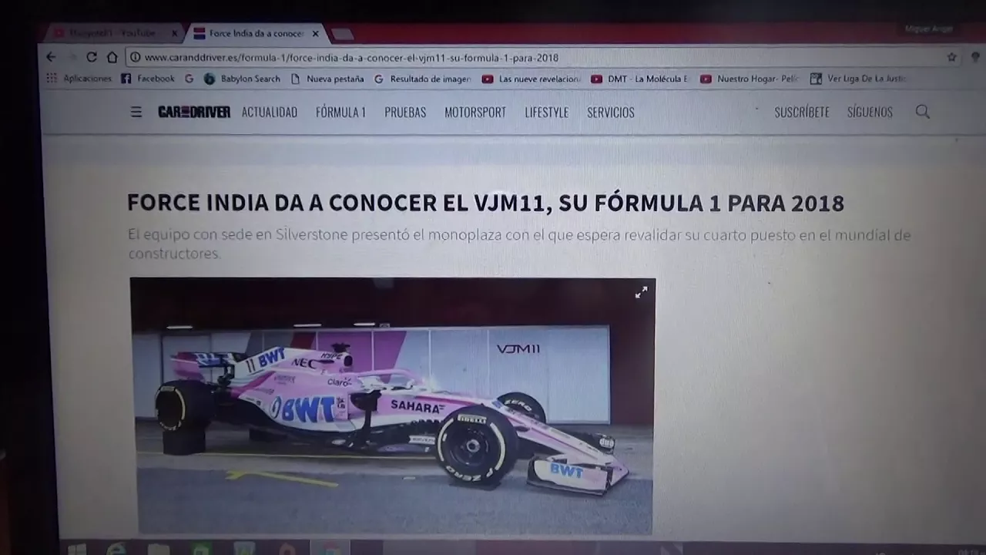The image size is (986, 555).
Task: Open the Las nueve revelaciones YouTube bookmark
Action: point(532,79)
